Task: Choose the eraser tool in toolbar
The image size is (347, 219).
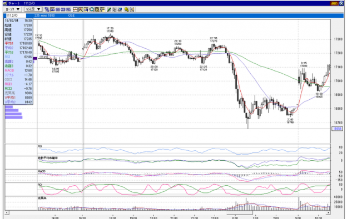Action: [120, 9]
